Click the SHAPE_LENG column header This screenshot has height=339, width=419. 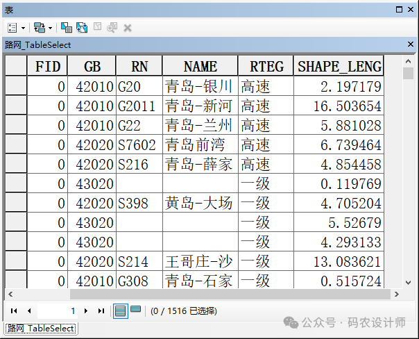point(339,66)
